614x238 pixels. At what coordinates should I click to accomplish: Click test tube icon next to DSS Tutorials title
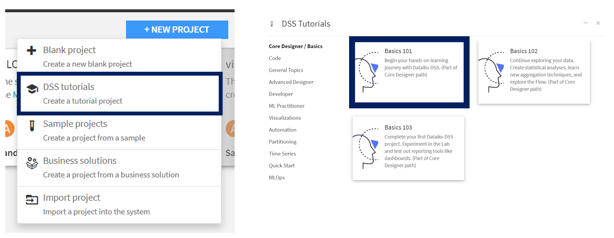point(272,24)
